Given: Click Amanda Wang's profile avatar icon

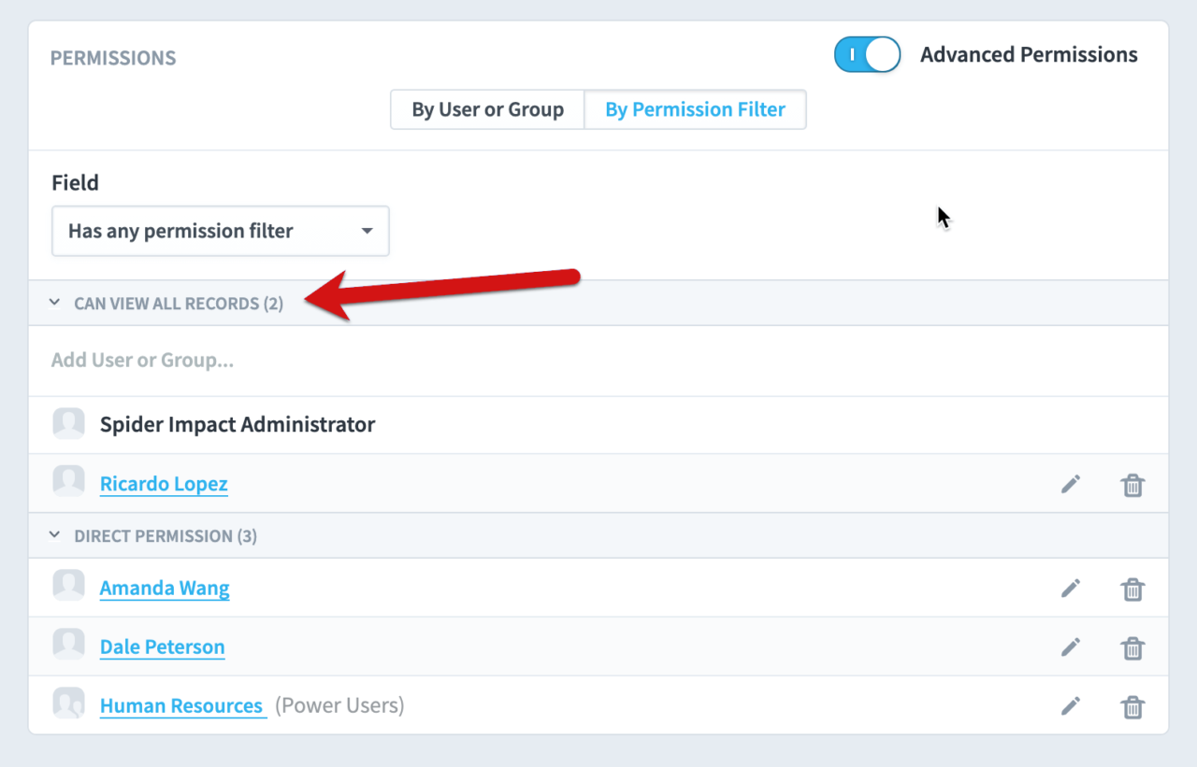Looking at the screenshot, I should pos(68,588).
